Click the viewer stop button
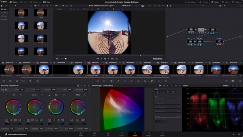The height and width of the screenshot is (137, 243). tap(105, 58)
